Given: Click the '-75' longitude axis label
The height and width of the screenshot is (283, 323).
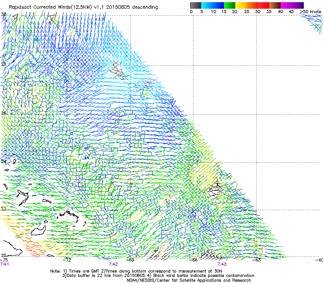Looking at the screenshot, I should (x=4, y=260).
